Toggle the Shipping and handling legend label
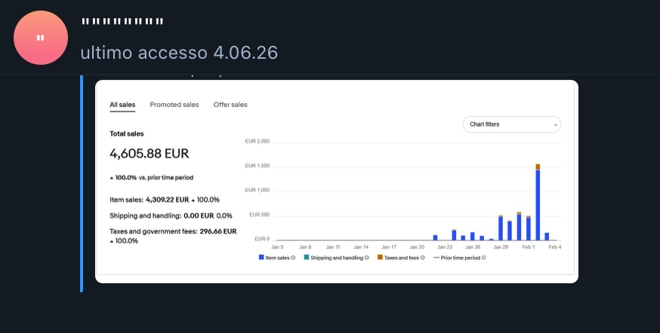The height and width of the screenshot is (333, 660). (337, 258)
